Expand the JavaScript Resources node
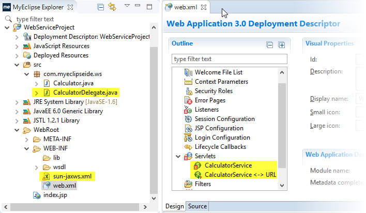The width and height of the screenshot is (366, 213). click(17, 46)
